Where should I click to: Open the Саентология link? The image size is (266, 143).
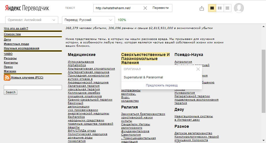[x=131, y=135]
